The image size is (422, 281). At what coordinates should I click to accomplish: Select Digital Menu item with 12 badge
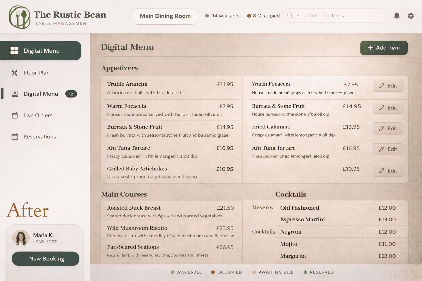[x=41, y=94]
